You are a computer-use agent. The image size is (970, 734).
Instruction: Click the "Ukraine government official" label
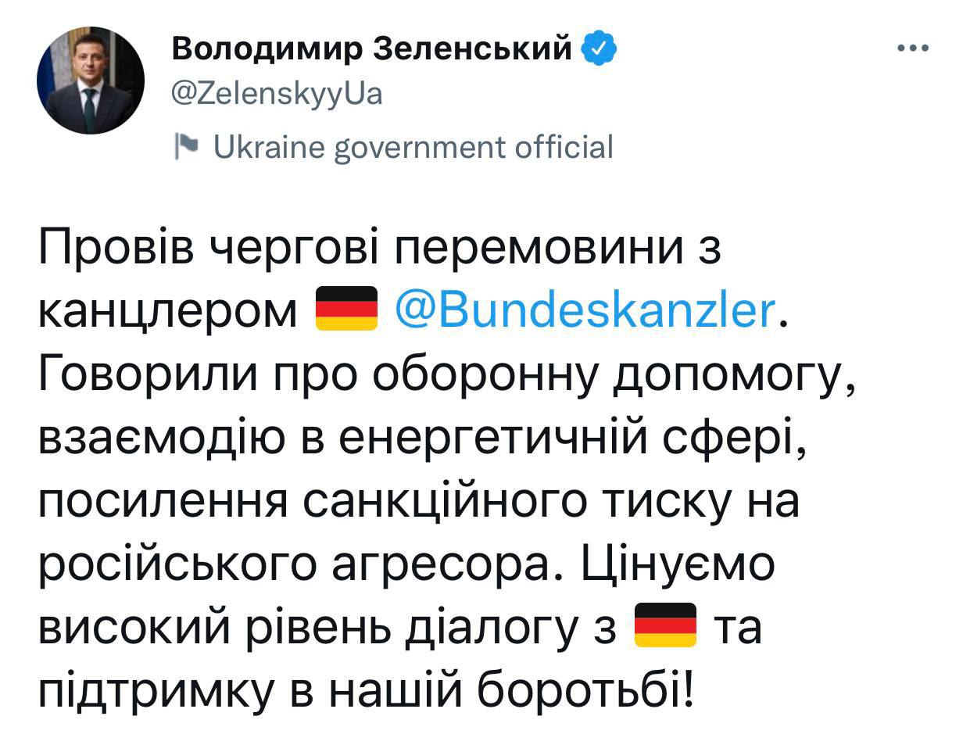pyautogui.click(x=414, y=145)
